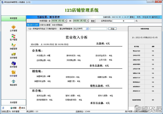Click the 刷新 button
The width and height of the screenshot is (163, 114).
point(93,21)
